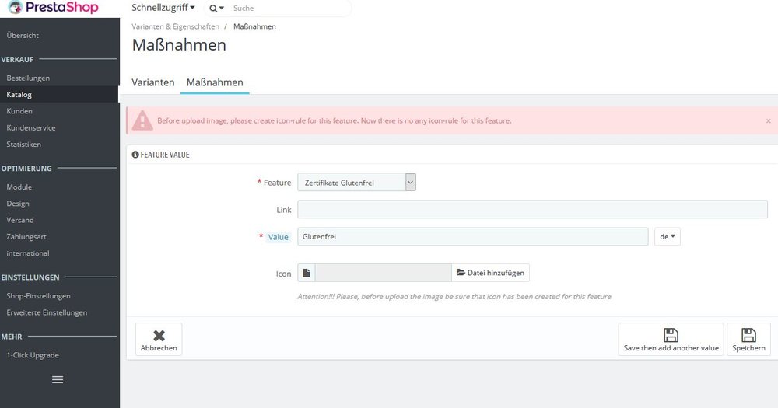This screenshot has width=778, height=408.
Task: Open Erweiterte Einstellungen in sidebar
Action: pyautogui.click(x=47, y=312)
